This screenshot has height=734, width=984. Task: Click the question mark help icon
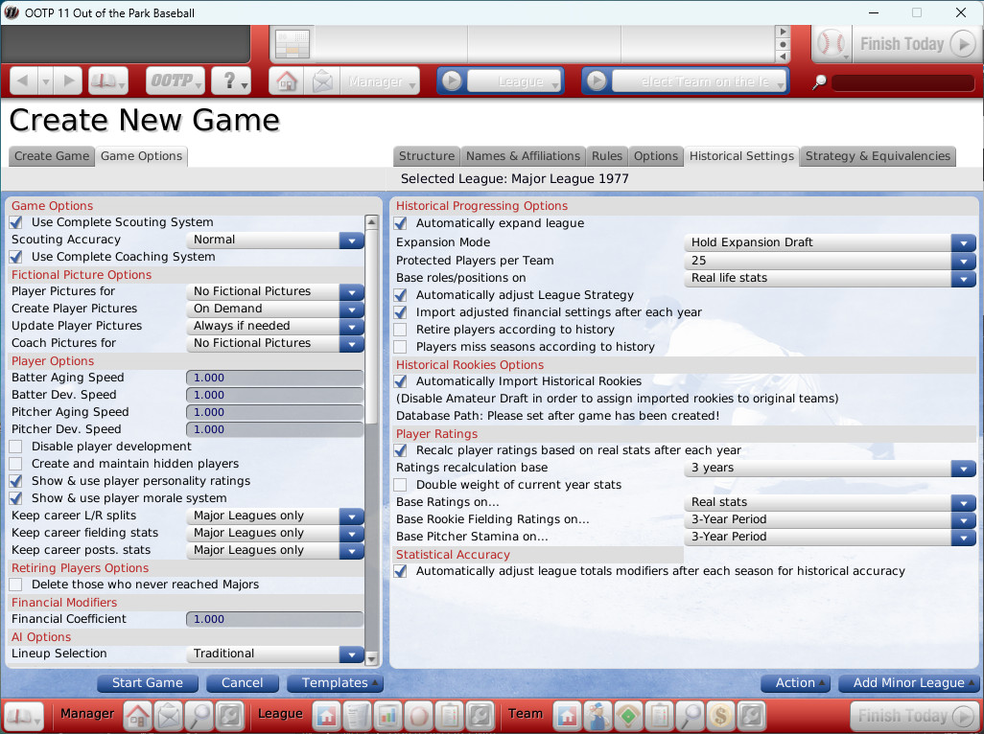230,81
